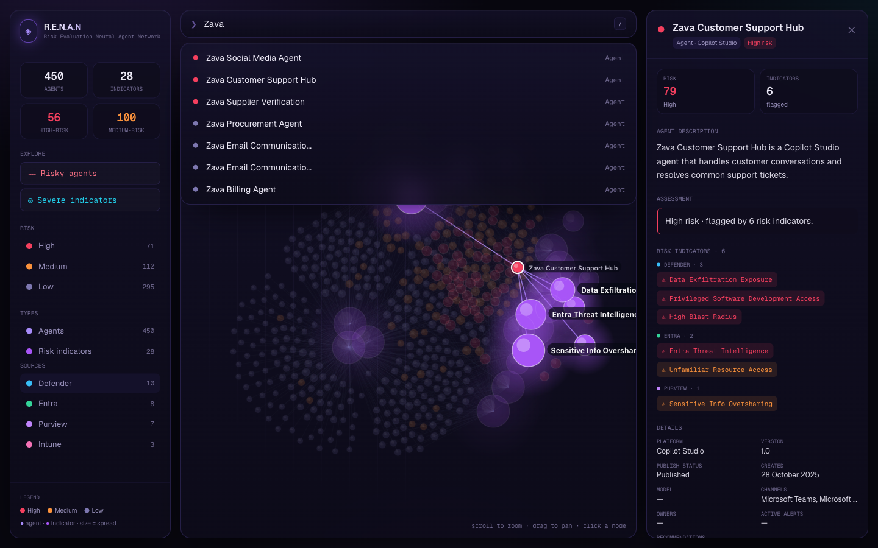Viewport: 878px width, 548px height.
Task: Open the Risky agents explore view
Action: click(90, 174)
